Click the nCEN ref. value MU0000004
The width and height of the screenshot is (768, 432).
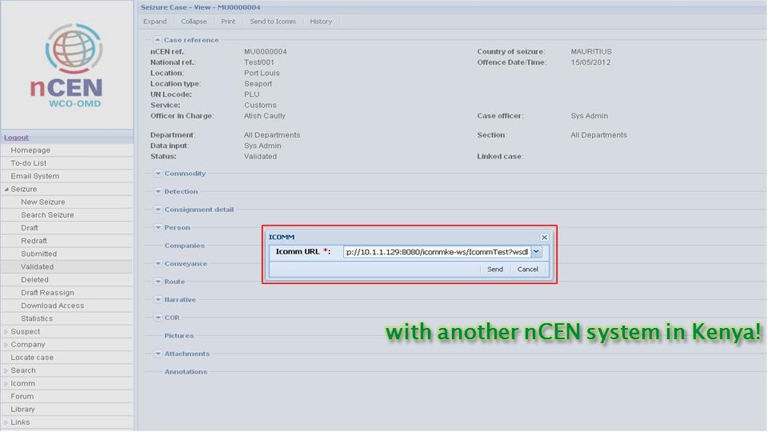[266, 51]
